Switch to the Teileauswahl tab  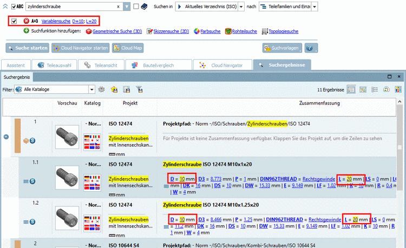(x=54, y=65)
